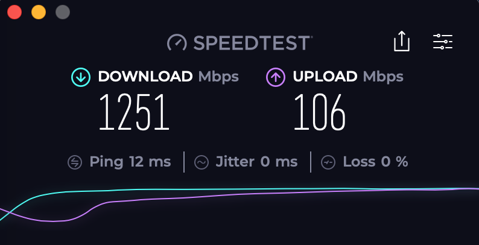
Task: Click the Ping 12 ms reading
Action: pos(130,162)
